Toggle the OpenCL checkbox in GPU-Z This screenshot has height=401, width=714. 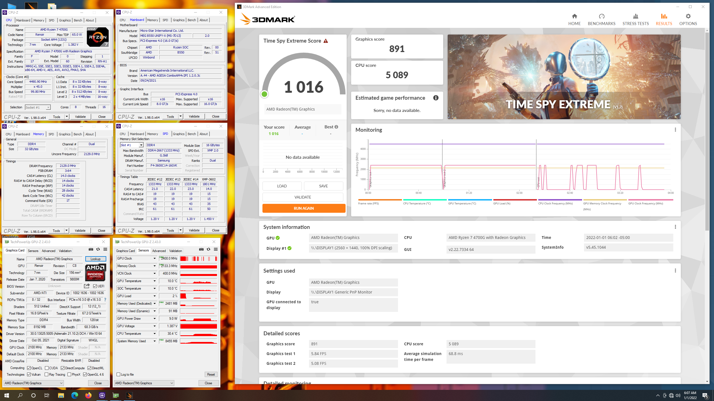pos(29,368)
